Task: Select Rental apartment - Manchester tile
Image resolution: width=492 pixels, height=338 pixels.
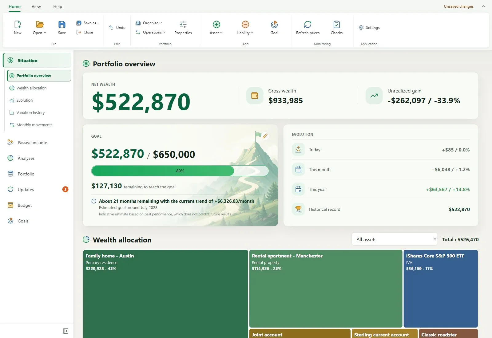Action: [x=326, y=289]
